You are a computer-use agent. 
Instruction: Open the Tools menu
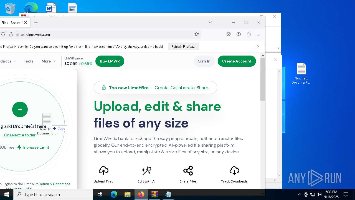click(x=29, y=61)
